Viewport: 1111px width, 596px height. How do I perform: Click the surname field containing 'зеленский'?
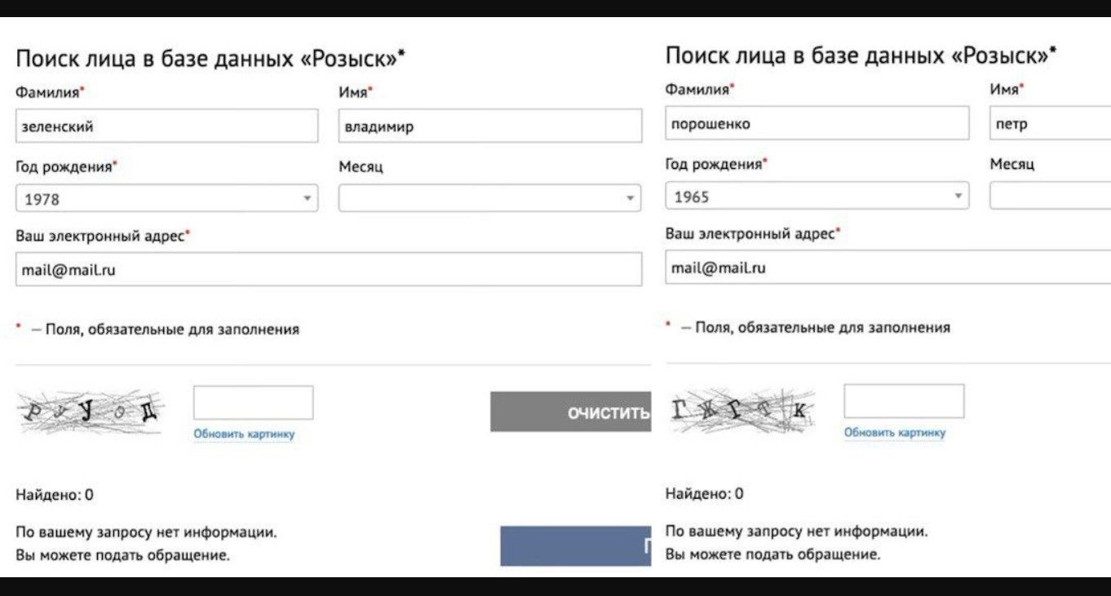[x=166, y=126]
